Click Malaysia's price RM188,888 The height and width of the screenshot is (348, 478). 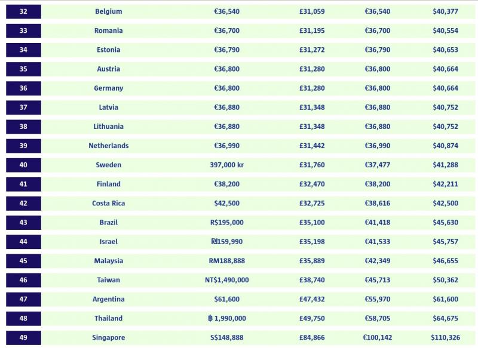[227, 261]
